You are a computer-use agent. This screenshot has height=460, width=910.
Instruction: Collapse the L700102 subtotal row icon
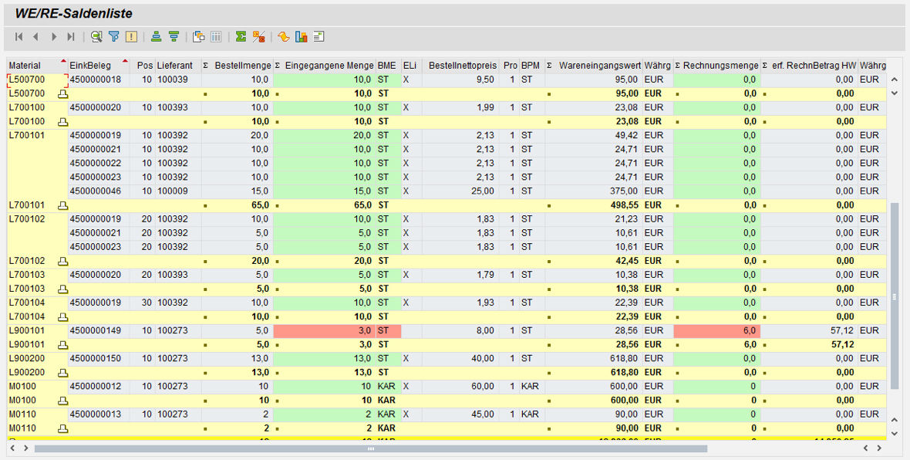(63, 261)
